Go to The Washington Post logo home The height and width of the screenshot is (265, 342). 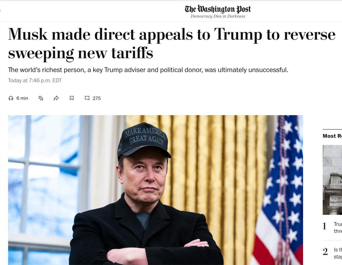tap(217, 9)
